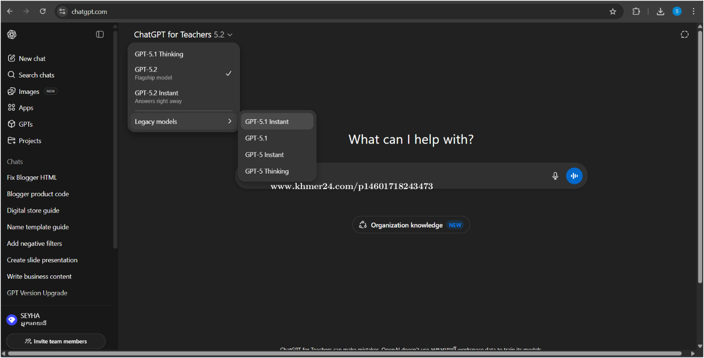Expand the Legacy models submenu
Screen dimensions: 704x358
click(x=183, y=122)
